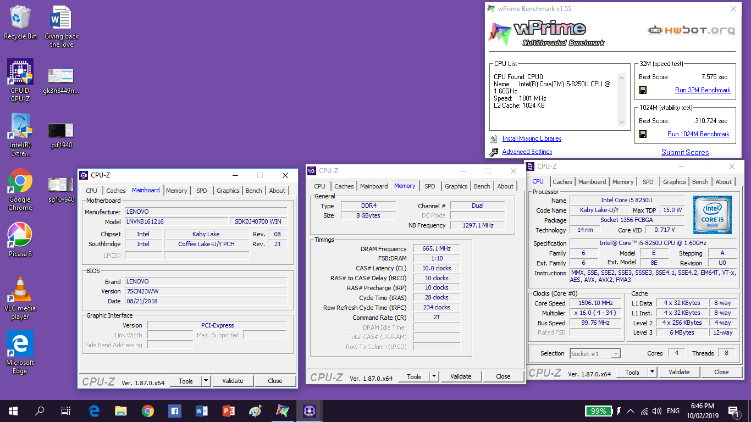This screenshot has width=751, height=422.
Task: Open the VLC media player desktop shortcut
Action: (20, 298)
